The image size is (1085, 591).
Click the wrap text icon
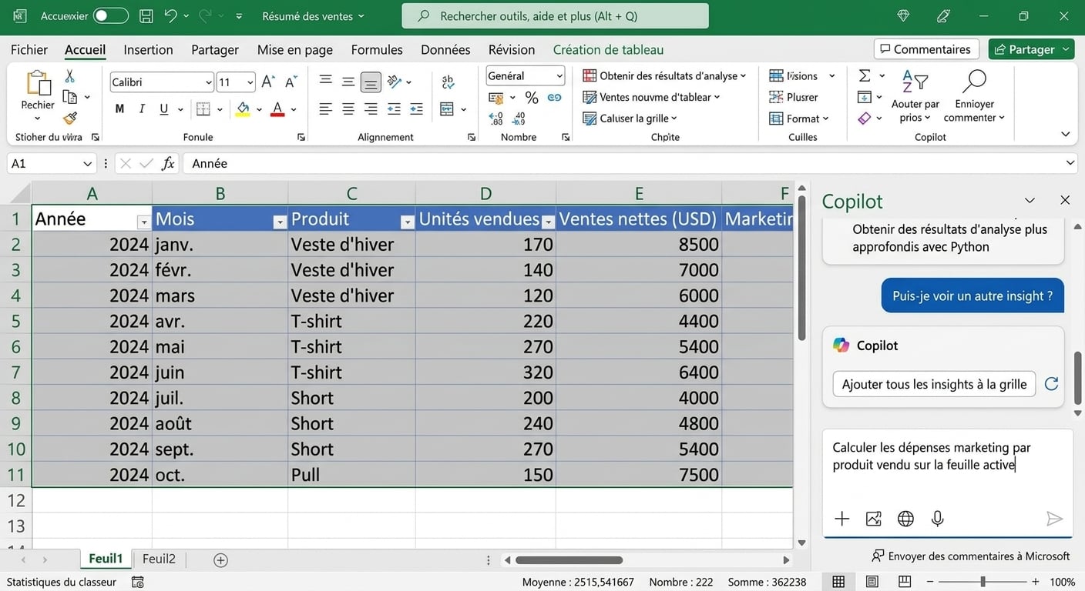point(448,82)
